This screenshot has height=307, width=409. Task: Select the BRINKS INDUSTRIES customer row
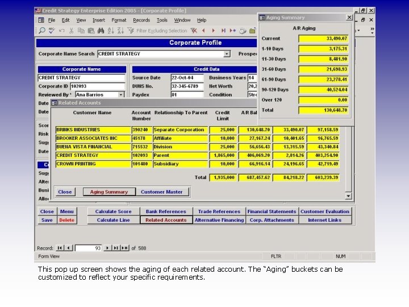coord(198,130)
